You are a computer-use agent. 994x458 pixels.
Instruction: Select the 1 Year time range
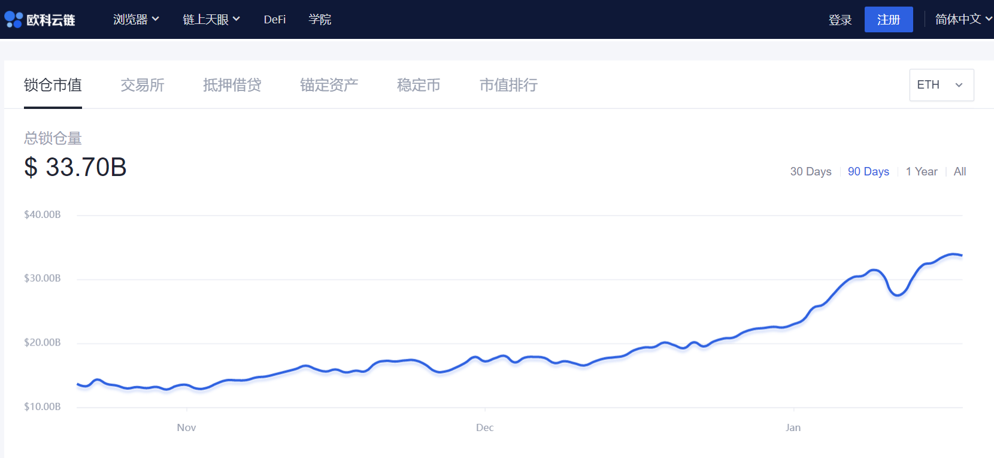[921, 172]
